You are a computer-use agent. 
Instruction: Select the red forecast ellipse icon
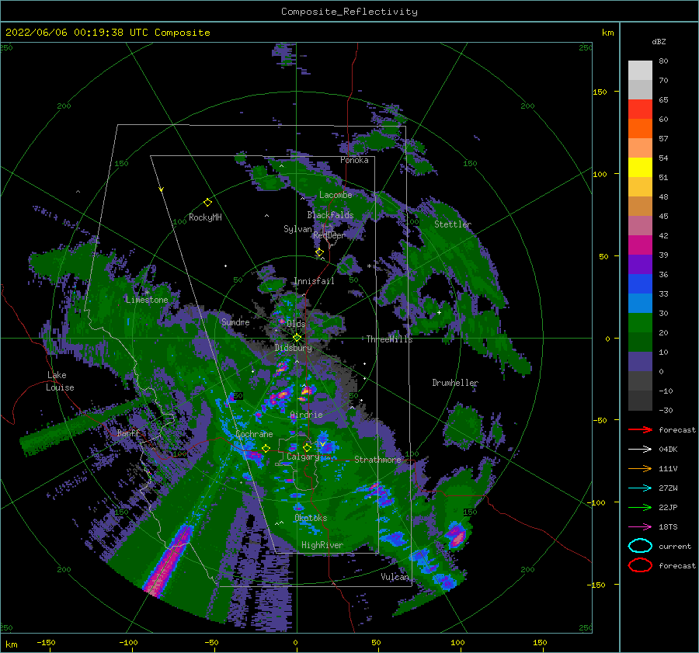640,565
